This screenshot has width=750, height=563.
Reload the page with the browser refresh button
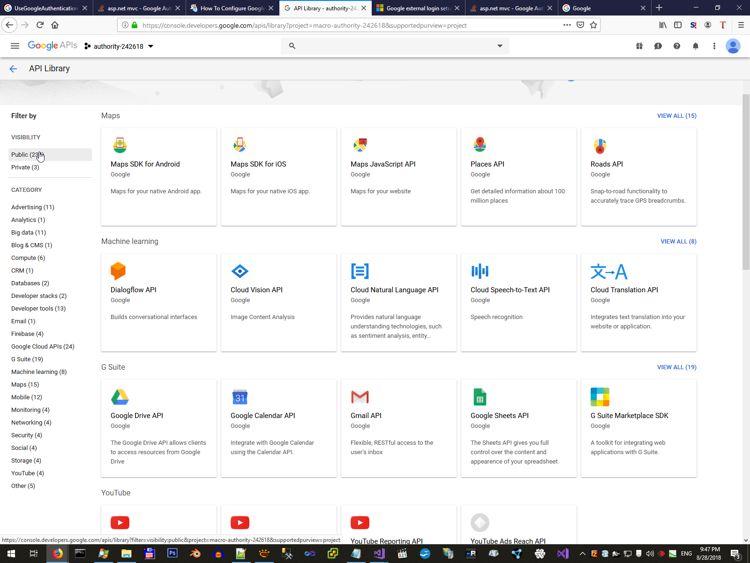click(x=40, y=25)
